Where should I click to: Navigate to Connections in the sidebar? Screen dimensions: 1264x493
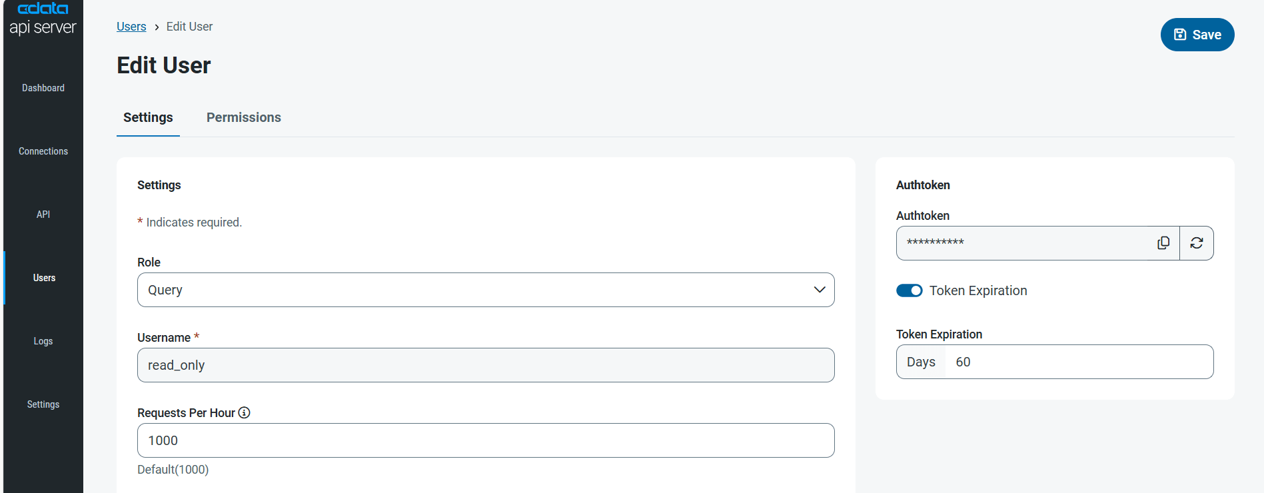coord(43,151)
